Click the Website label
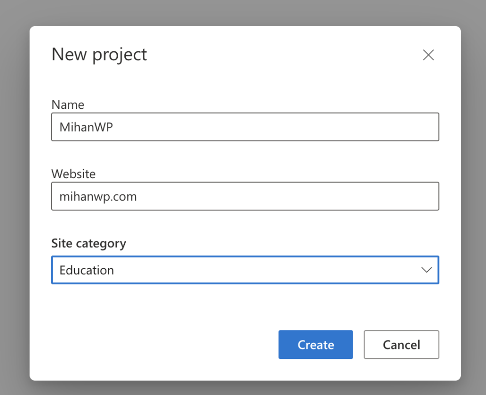The image size is (486, 395). pos(74,174)
